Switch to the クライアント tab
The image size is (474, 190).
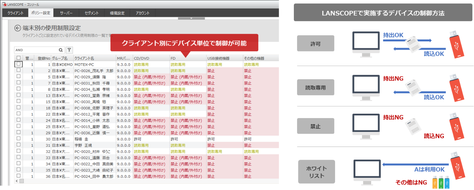coord(15,13)
